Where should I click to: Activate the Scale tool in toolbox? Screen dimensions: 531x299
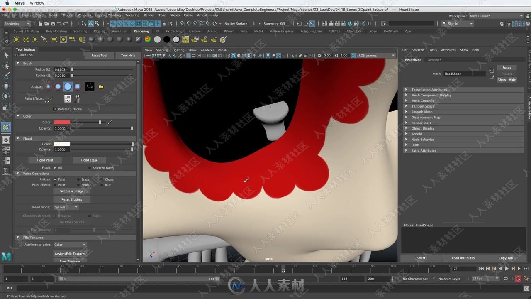(x=6, y=106)
